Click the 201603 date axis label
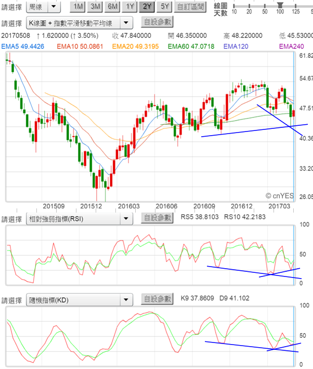Viewport: 313px width, 369px height. click(129, 206)
